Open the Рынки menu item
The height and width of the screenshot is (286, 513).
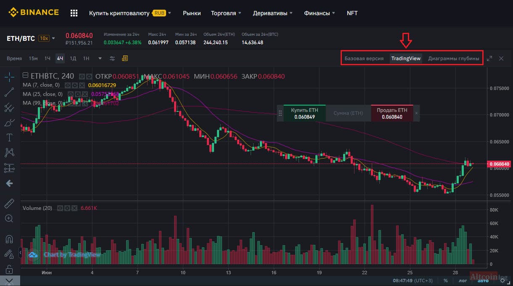pos(192,13)
